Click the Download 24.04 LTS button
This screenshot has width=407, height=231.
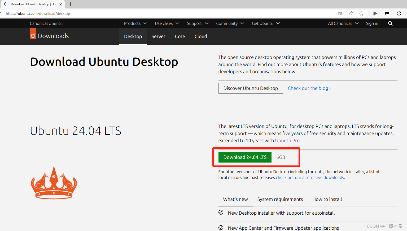pos(245,157)
